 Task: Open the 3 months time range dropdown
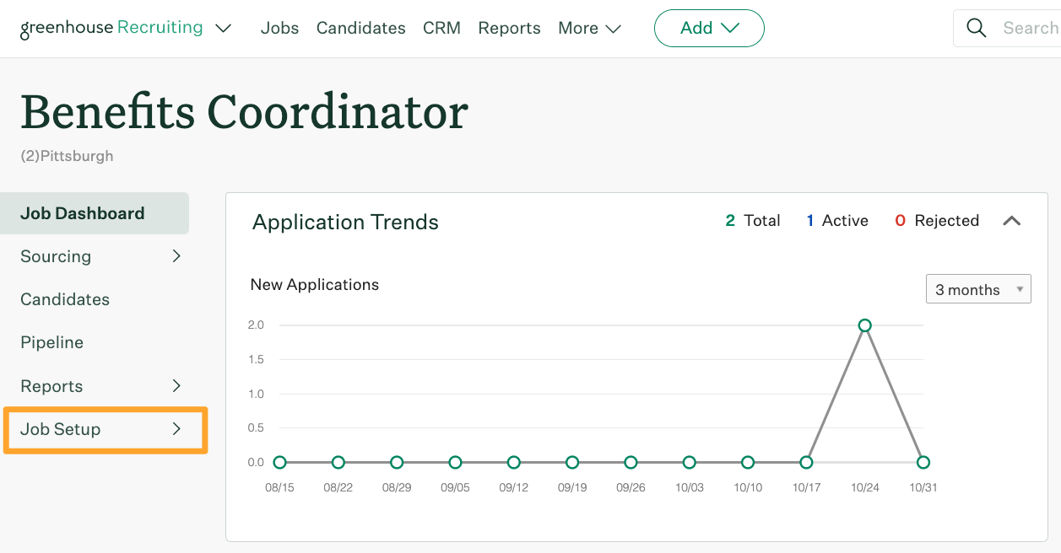click(978, 288)
